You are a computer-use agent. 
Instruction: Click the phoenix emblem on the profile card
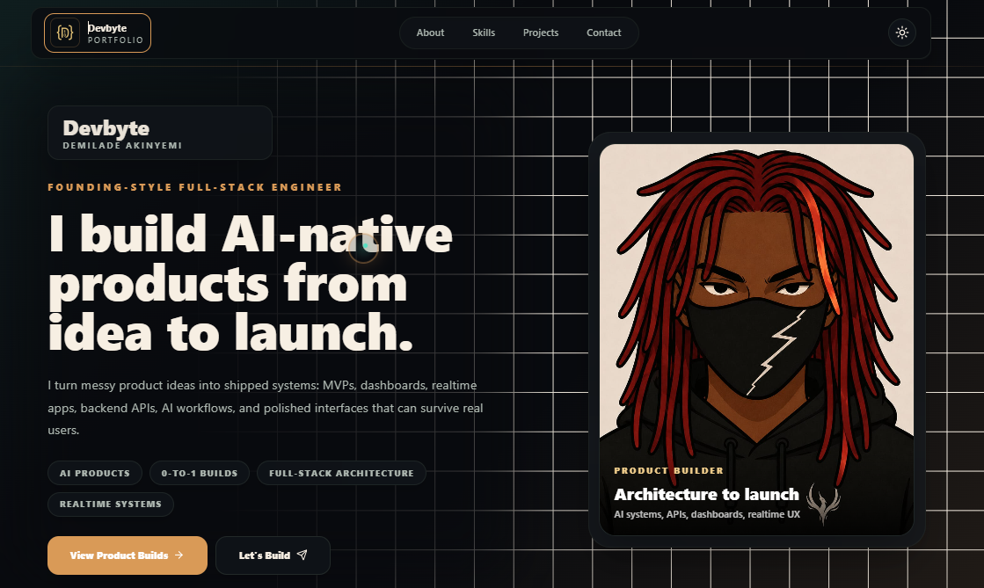click(823, 504)
